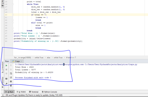The image size is (148, 97).
Task: Collapse the elif fold marker at line 23
Action: [x=13, y=23]
